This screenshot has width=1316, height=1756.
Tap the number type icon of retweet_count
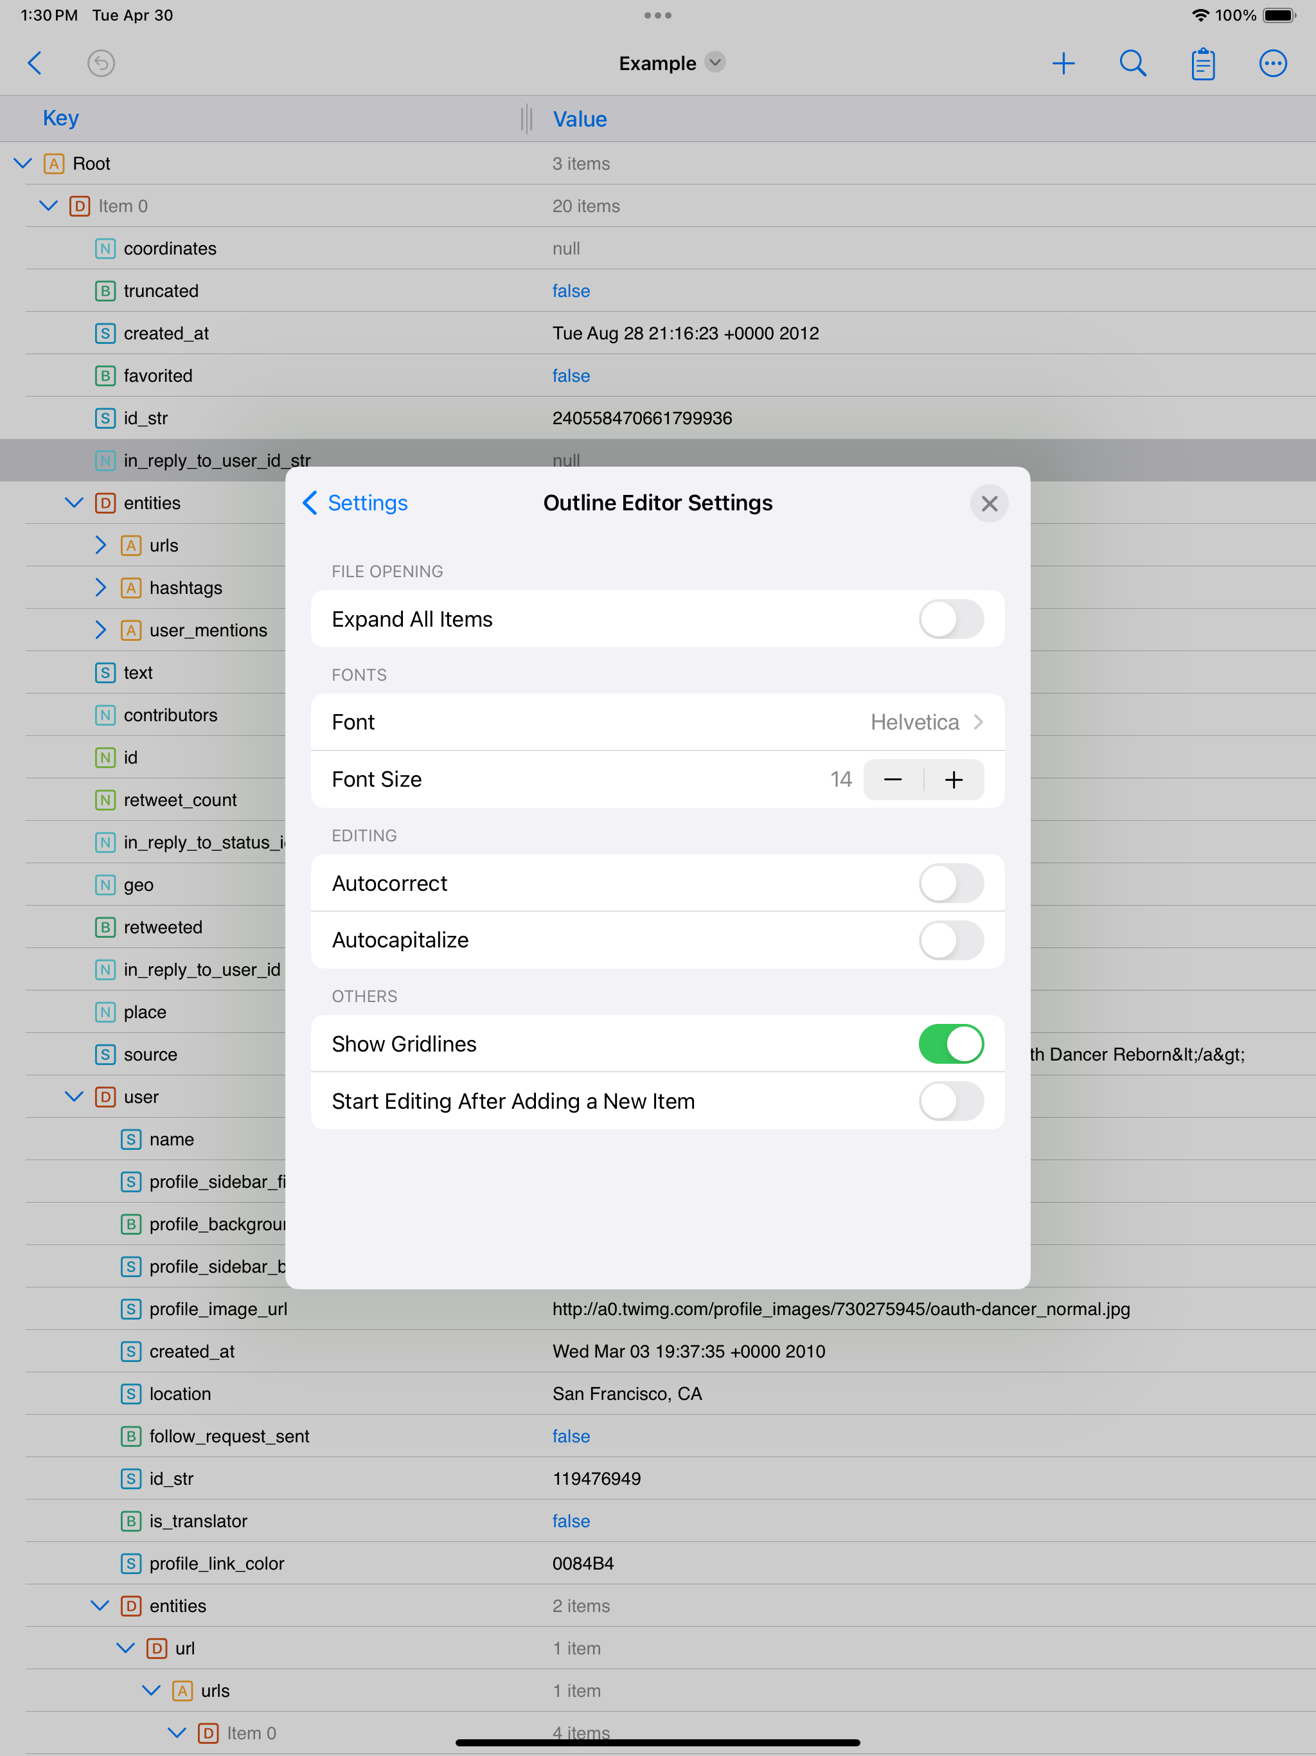pos(105,800)
